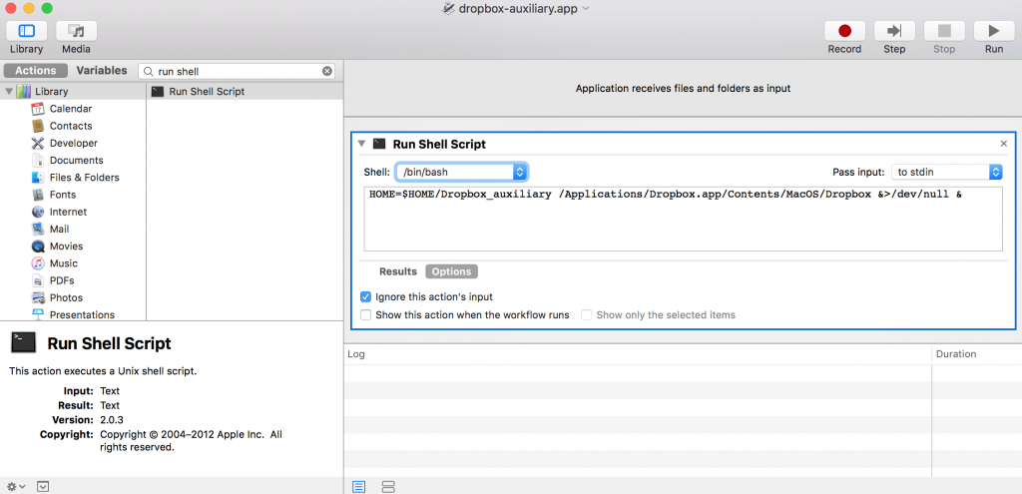Screen dimensions: 1022x494
Task: Select the Options section of the action
Action: (452, 271)
